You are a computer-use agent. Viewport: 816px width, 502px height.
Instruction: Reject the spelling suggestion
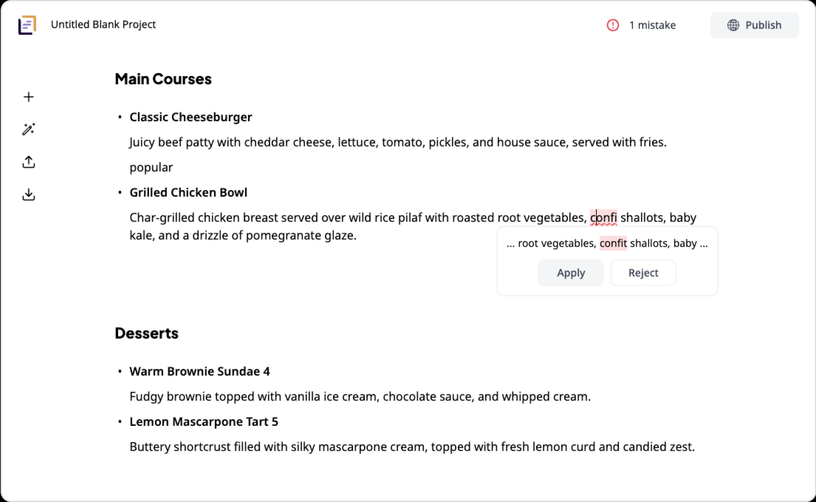[643, 273]
